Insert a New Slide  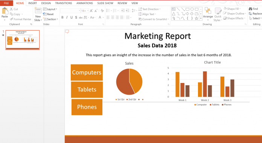38,14
